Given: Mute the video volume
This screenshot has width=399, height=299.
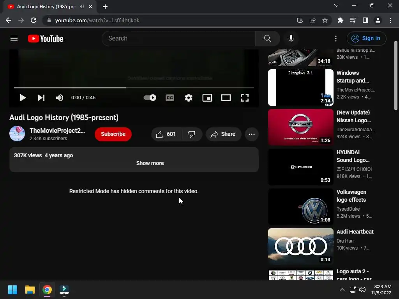Looking at the screenshot, I should click(x=60, y=98).
